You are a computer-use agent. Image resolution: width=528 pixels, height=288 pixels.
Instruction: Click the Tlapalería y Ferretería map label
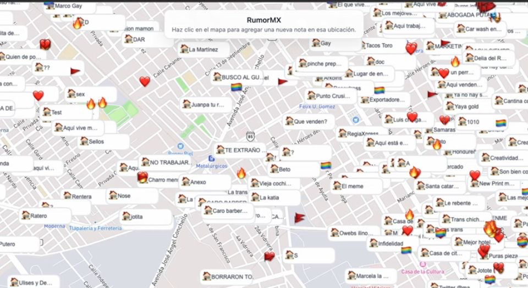coord(95,228)
